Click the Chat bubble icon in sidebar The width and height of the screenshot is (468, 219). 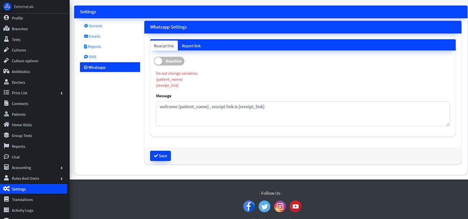(x=7, y=157)
